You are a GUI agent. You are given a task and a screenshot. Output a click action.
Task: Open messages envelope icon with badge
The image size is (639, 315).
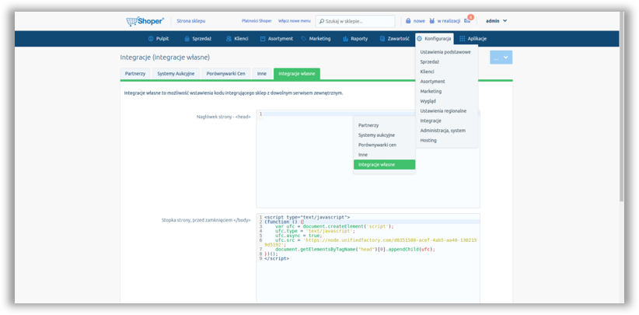coord(468,19)
